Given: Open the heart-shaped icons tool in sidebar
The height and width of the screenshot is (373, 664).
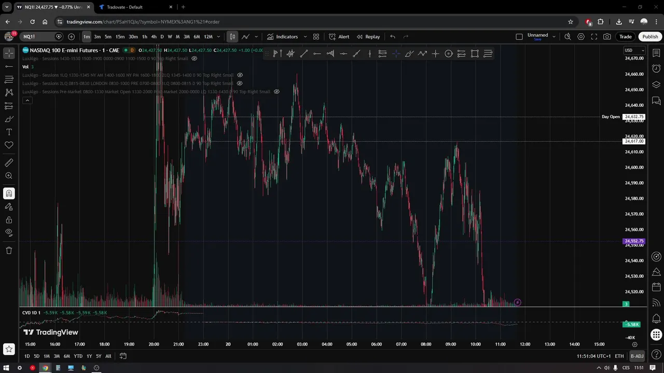Looking at the screenshot, I should [9, 145].
